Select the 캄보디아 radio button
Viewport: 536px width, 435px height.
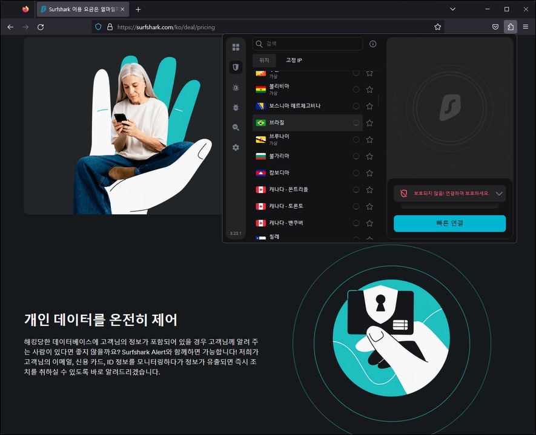[x=356, y=173]
